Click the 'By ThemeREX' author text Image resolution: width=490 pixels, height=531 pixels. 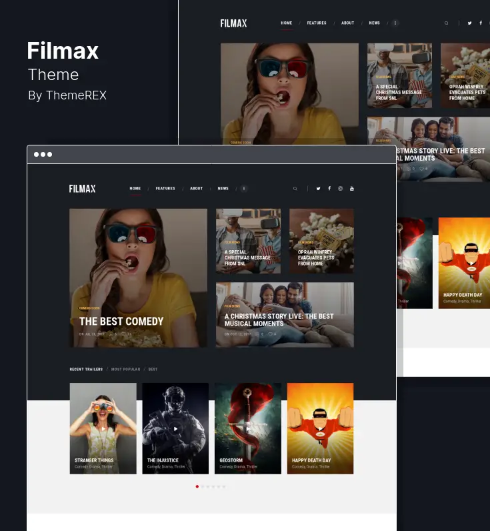tap(67, 95)
